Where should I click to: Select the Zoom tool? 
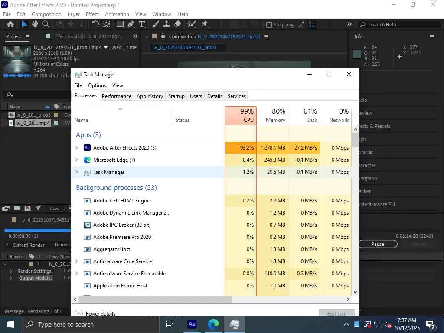click(46, 24)
